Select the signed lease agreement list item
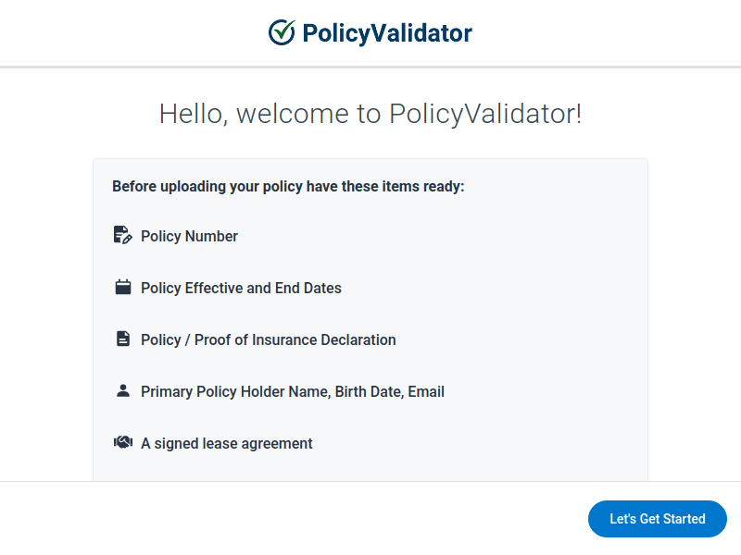The image size is (741, 555). pos(226,444)
